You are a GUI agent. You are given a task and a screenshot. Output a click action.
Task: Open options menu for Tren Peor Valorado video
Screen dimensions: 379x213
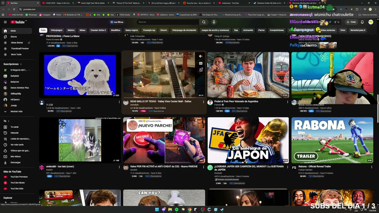pos(288,102)
